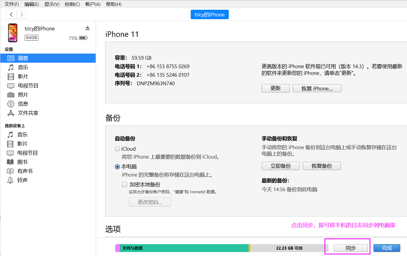
Task: Open the 控制 menu
Action: point(72,5)
